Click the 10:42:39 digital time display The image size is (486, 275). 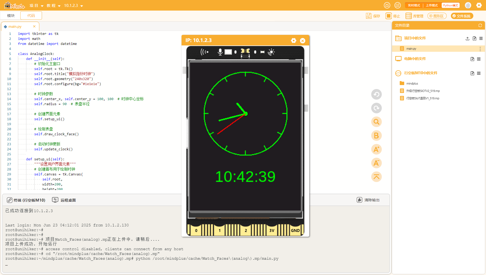coord(245,177)
